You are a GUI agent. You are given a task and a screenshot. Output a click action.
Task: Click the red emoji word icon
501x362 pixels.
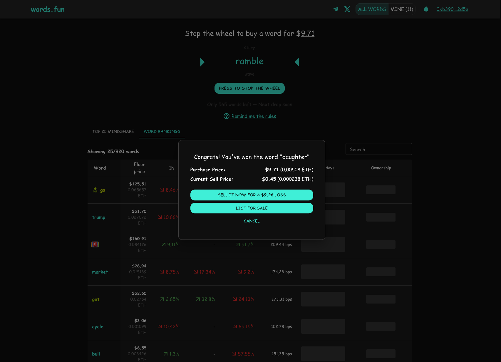(95, 244)
